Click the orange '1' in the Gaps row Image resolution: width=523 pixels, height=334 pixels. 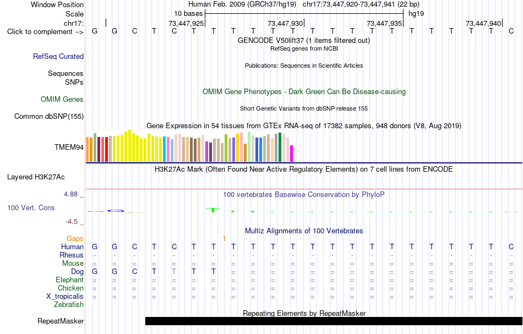pyautogui.click(x=224, y=238)
